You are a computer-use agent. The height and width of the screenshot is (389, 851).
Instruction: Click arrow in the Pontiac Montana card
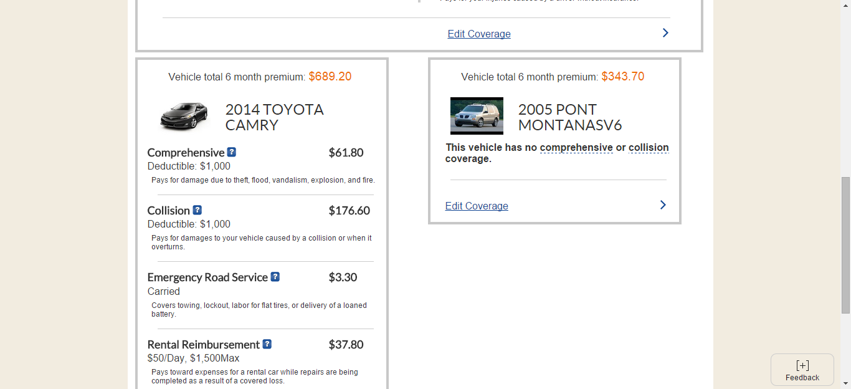pyautogui.click(x=663, y=205)
